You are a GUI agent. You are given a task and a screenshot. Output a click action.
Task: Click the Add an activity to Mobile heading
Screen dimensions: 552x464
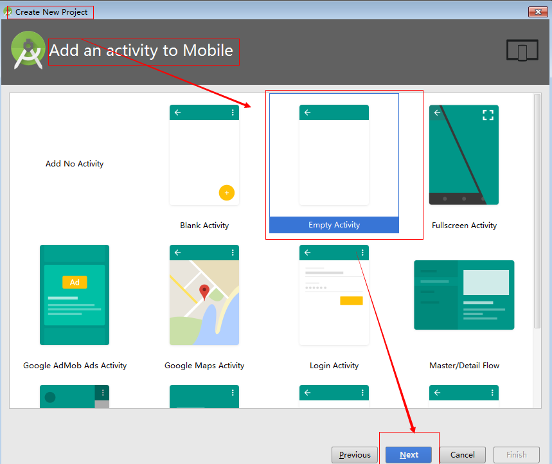tap(141, 50)
